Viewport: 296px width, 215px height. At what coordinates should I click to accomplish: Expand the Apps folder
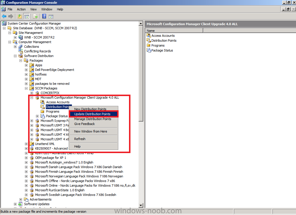[x=26, y=65]
